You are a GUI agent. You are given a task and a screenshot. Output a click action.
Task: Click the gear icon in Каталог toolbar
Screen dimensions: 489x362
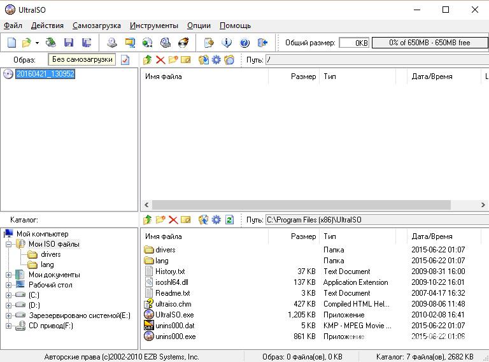[216, 220]
